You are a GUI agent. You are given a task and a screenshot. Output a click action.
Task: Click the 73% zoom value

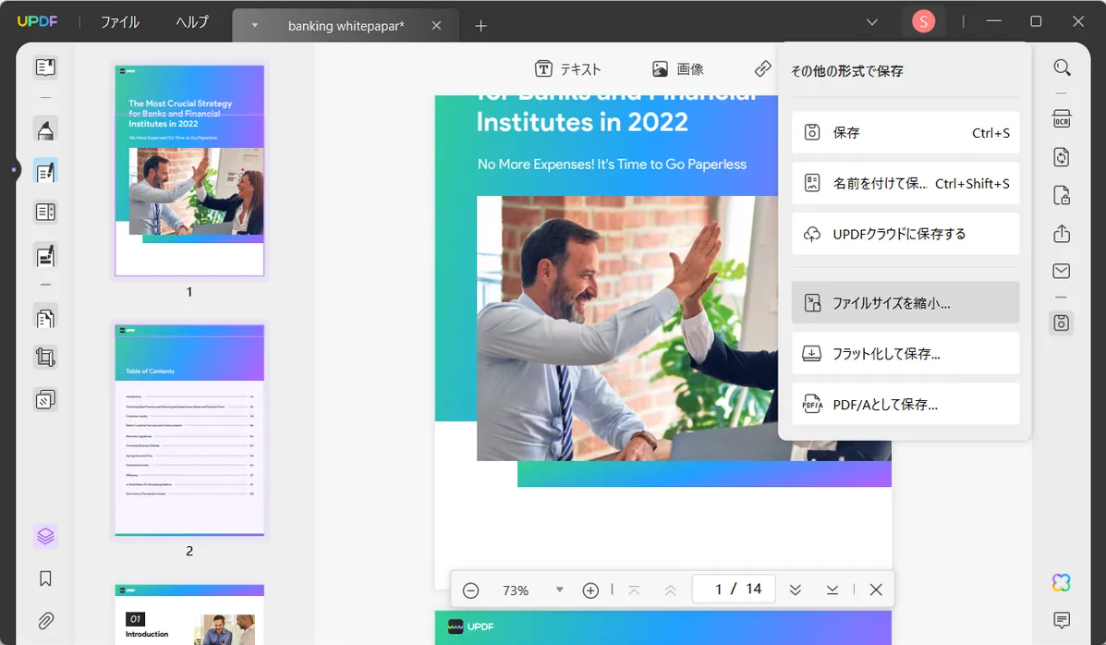(x=516, y=590)
